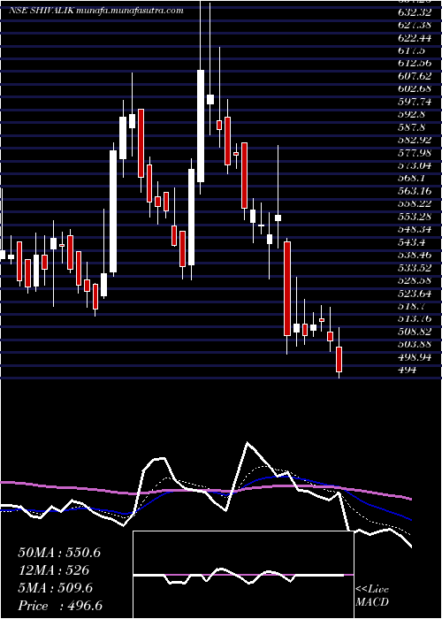The width and height of the screenshot is (442, 619).
Task: Click the 12MA : 526 value
Action: (x=53, y=570)
